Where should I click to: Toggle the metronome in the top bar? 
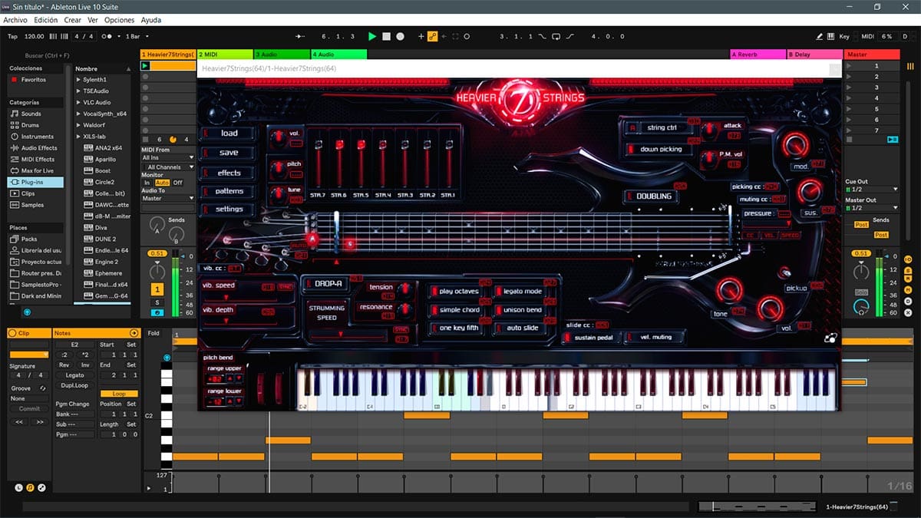108,36
